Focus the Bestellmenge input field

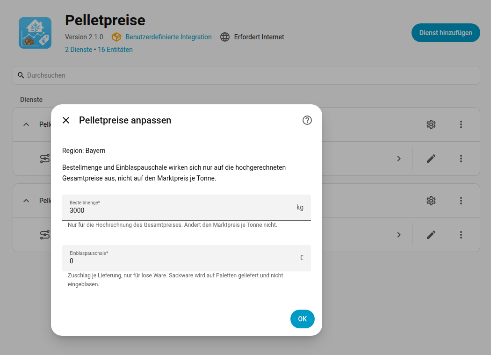pos(186,207)
